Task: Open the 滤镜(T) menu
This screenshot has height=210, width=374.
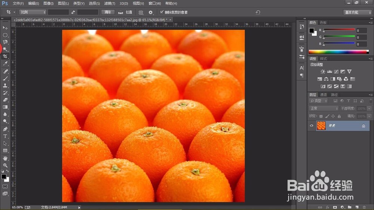Action: (110, 3)
